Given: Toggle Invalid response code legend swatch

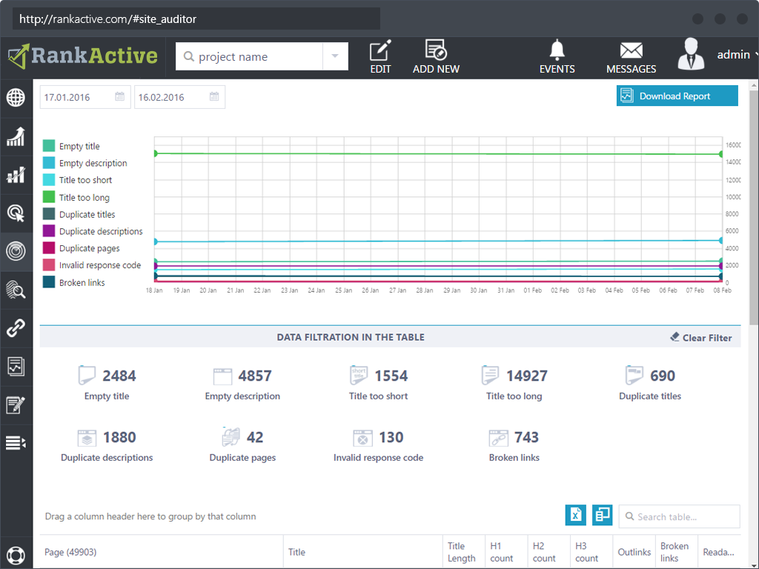Looking at the screenshot, I should pos(49,264).
